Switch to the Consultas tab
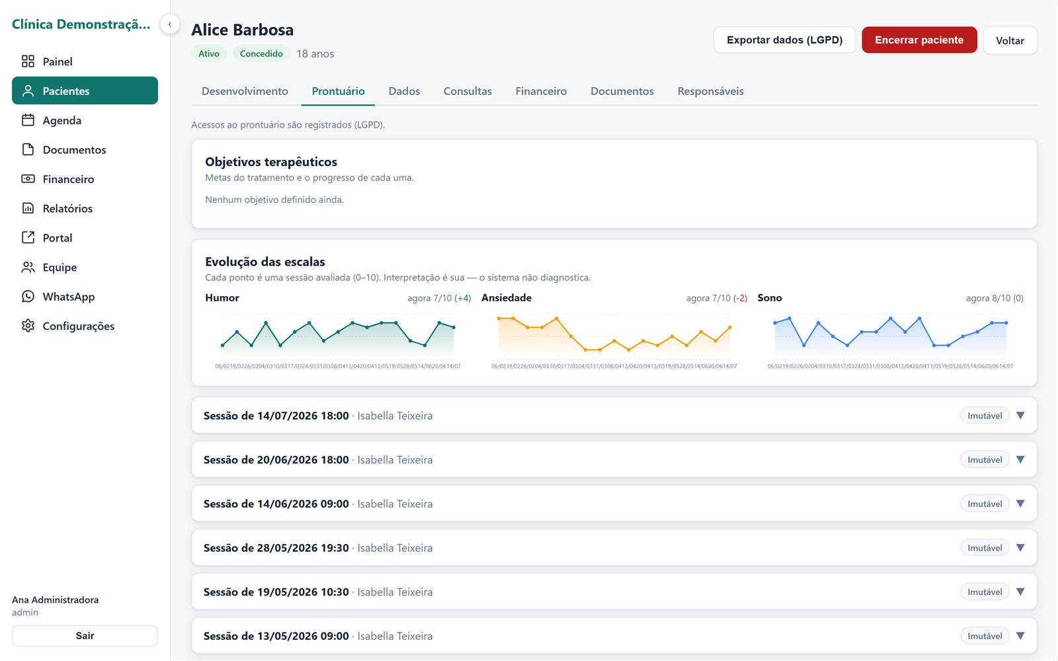Viewport: 1058px width, 661px height. pos(468,91)
